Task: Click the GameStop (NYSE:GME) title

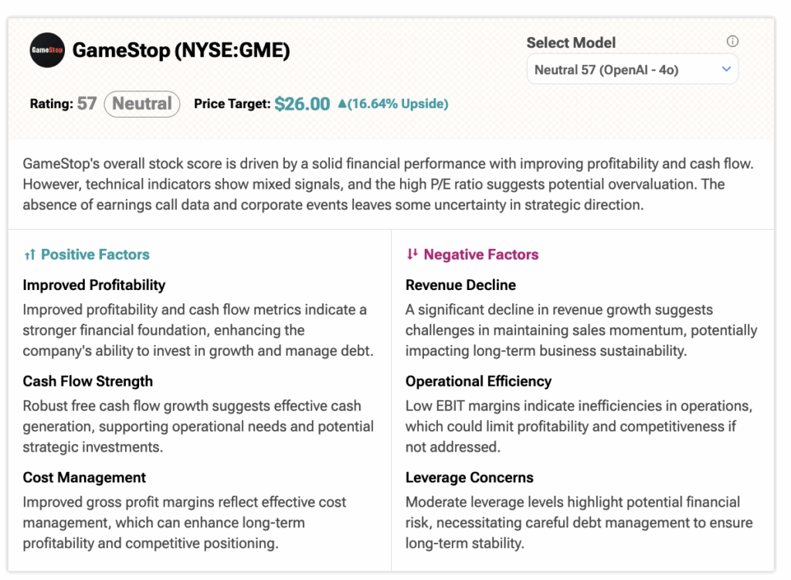Action: 181,51
